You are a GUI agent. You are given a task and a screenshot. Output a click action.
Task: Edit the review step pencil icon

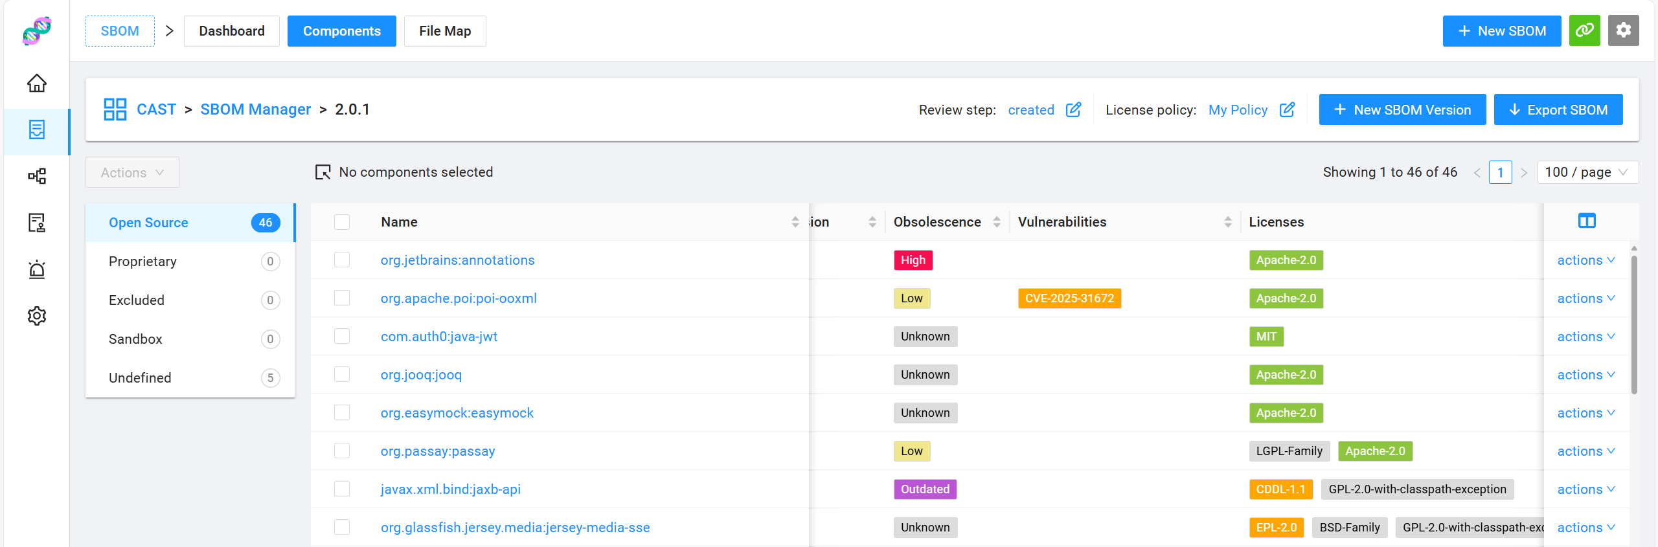pyautogui.click(x=1073, y=109)
